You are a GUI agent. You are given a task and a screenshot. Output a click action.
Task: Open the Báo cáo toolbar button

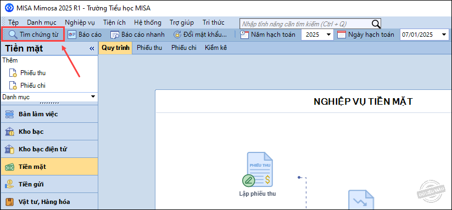pos(85,35)
